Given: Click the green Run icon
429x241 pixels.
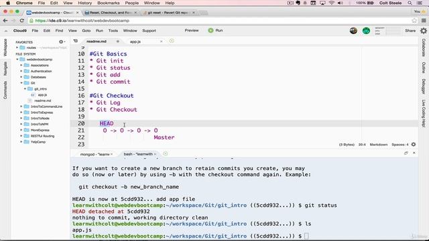Looking at the screenshot, I should click(x=210, y=31).
